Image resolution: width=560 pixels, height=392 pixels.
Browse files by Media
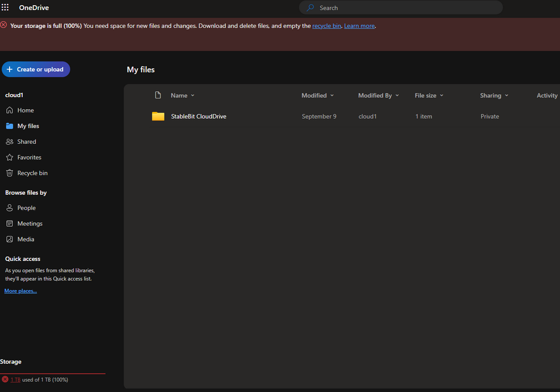[x=25, y=239]
